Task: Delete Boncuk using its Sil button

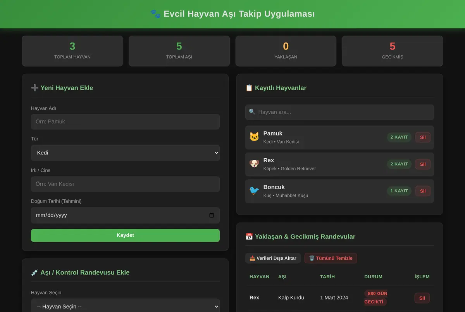Action: coord(423,190)
